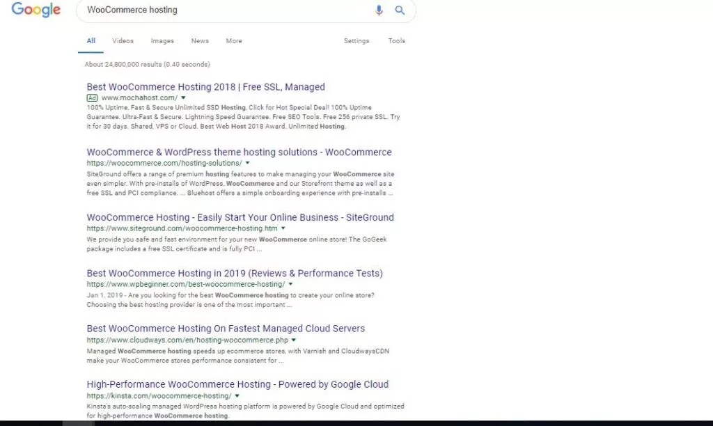The height and width of the screenshot is (426, 713).
Task: Switch to the News tab
Action: (x=200, y=41)
